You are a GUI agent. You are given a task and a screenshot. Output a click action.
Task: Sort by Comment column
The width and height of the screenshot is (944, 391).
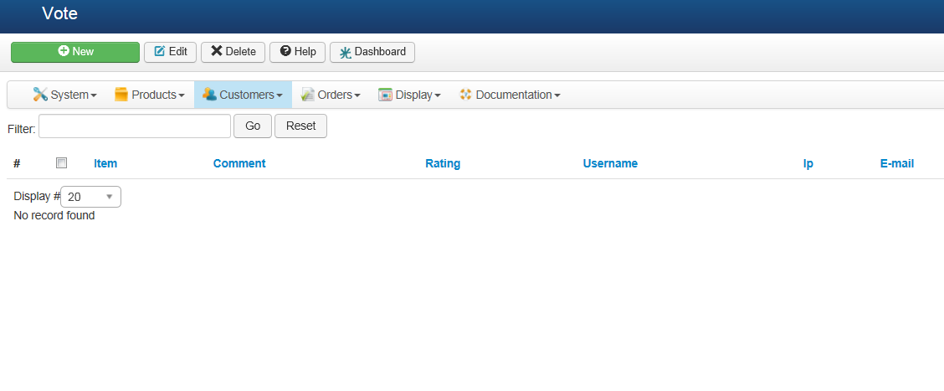pyautogui.click(x=239, y=163)
